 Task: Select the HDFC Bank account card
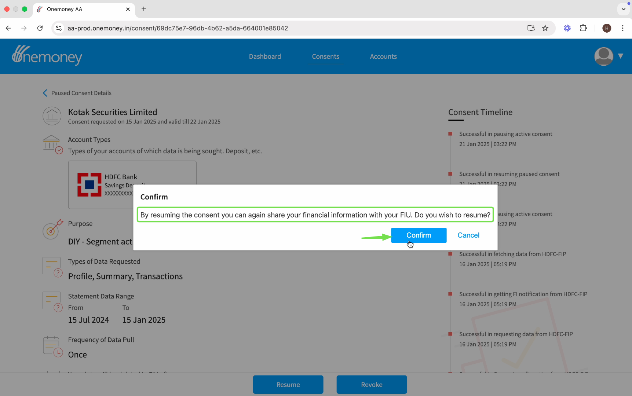(132, 184)
